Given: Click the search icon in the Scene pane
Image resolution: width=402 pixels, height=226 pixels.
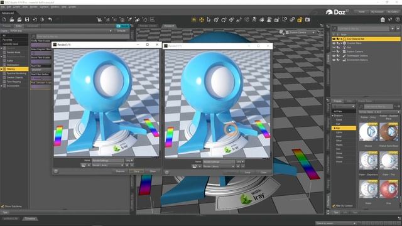Looking at the screenshot, I should (x=335, y=29).
